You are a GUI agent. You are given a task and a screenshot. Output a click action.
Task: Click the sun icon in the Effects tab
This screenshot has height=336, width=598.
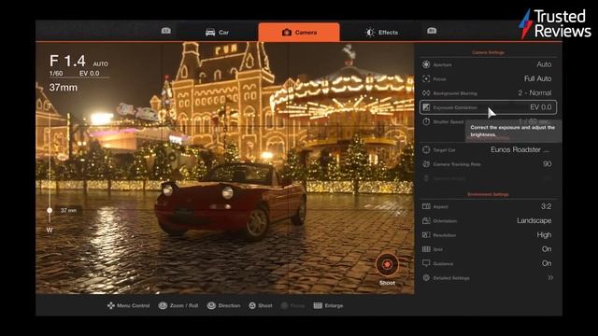(370, 33)
